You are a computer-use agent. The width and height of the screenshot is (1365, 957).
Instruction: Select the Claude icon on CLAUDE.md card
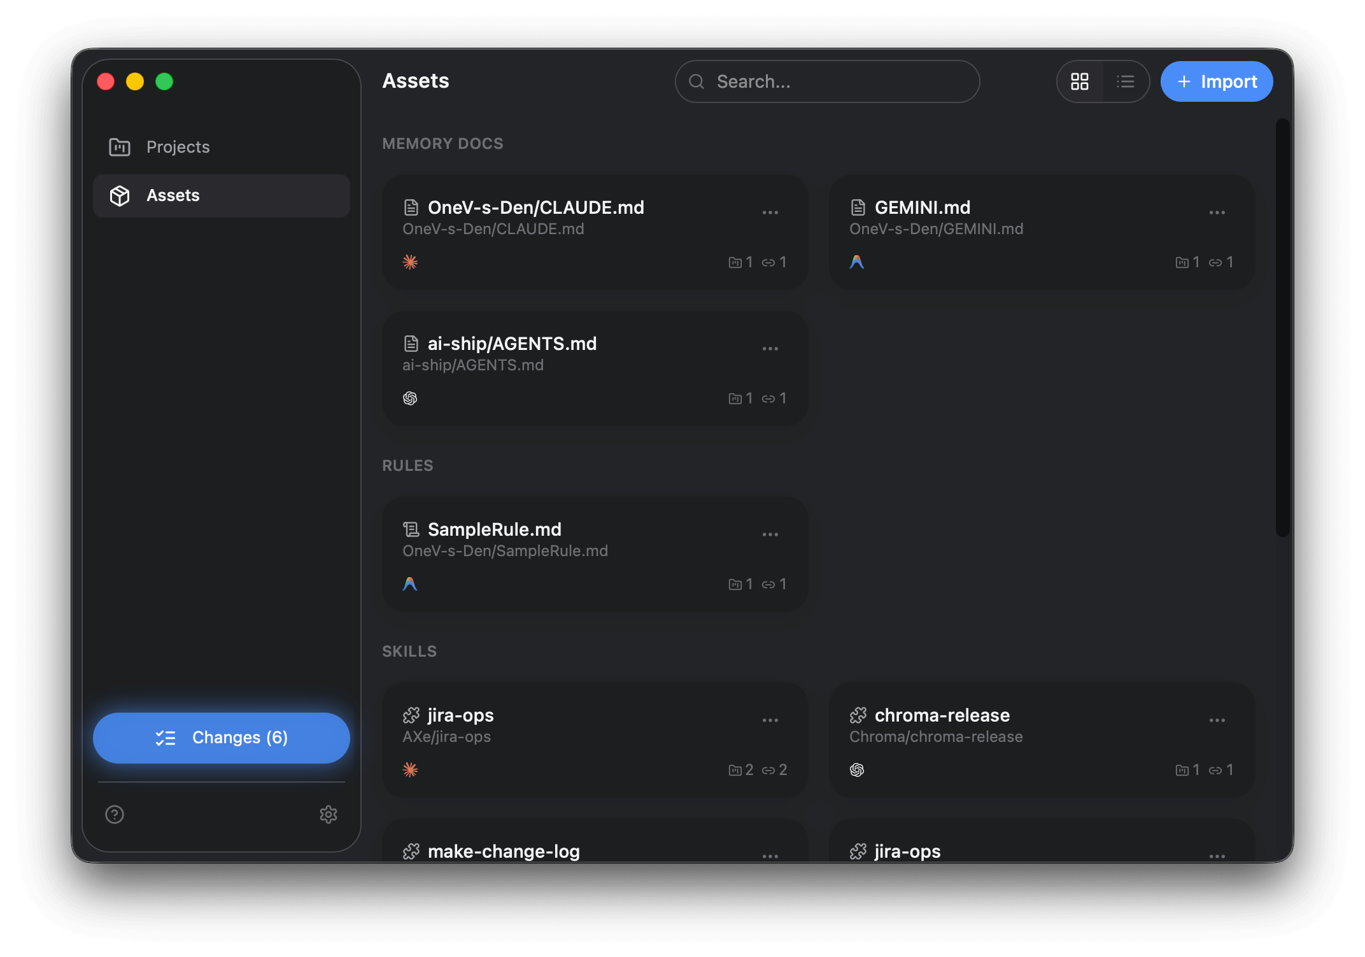pyautogui.click(x=411, y=262)
